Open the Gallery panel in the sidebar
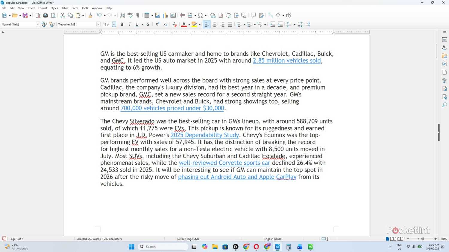449x252 pixels. point(445,56)
